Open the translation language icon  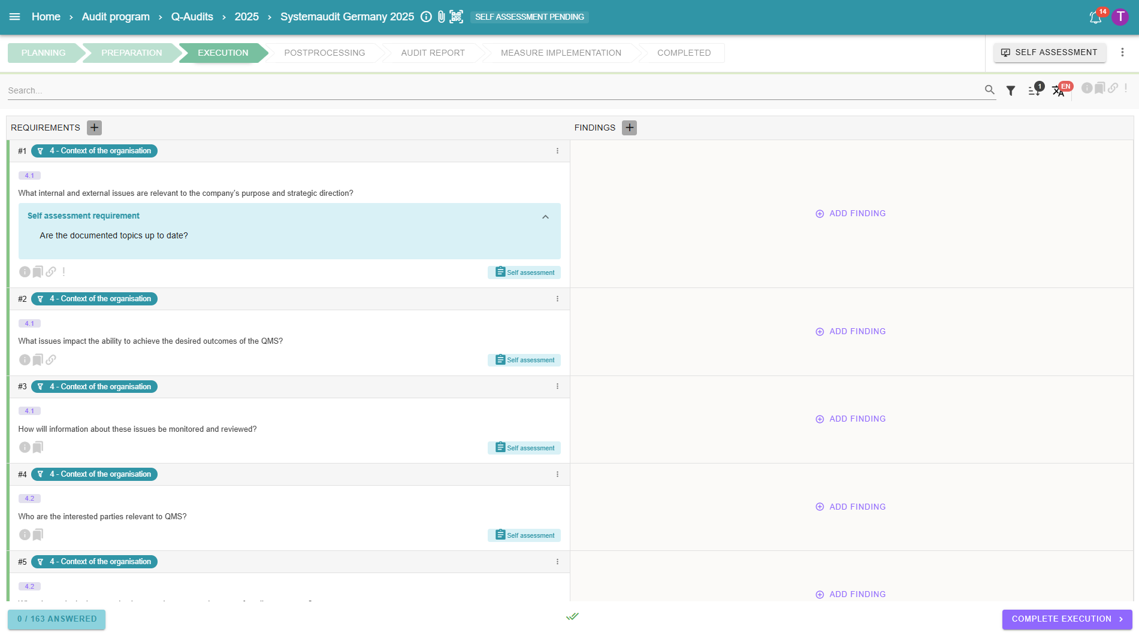click(x=1058, y=90)
